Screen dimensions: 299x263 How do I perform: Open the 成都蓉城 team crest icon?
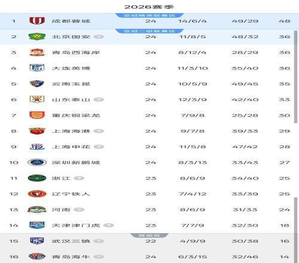[x=37, y=21]
